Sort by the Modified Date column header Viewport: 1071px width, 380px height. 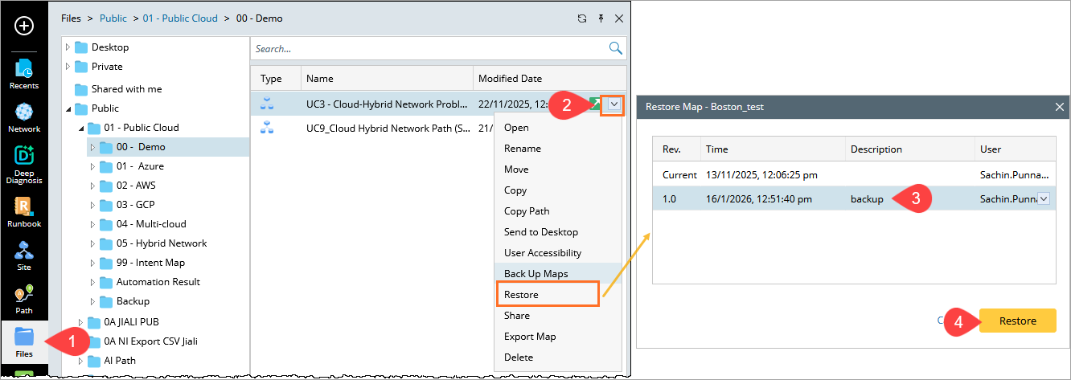pos(549,79)
